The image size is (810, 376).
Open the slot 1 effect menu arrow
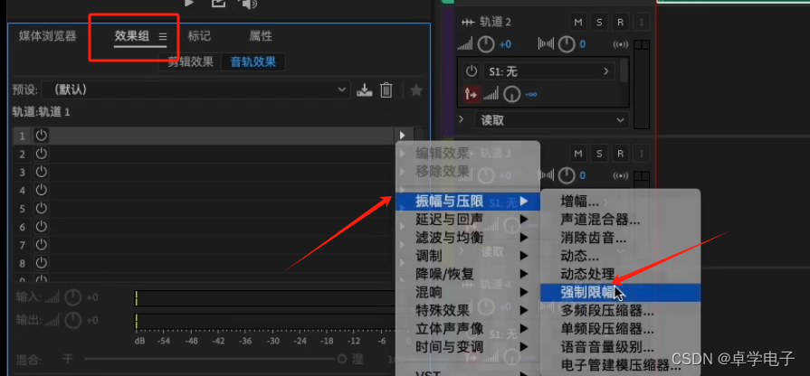click(x=403, y=136)
